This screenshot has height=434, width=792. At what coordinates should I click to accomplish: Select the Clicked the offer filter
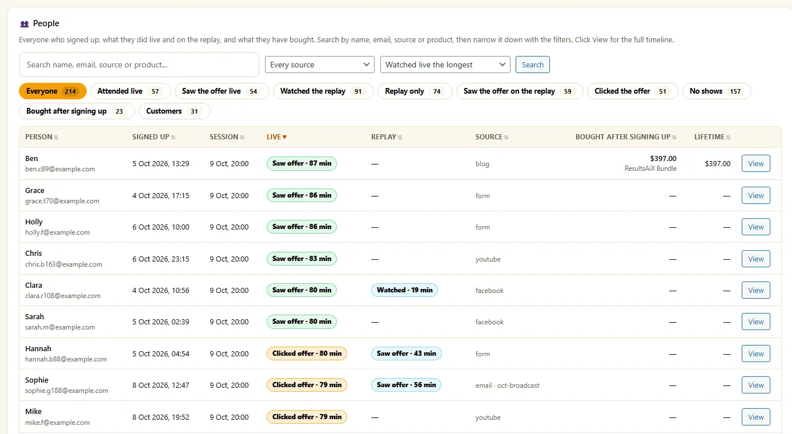click(x=633, y=91)
